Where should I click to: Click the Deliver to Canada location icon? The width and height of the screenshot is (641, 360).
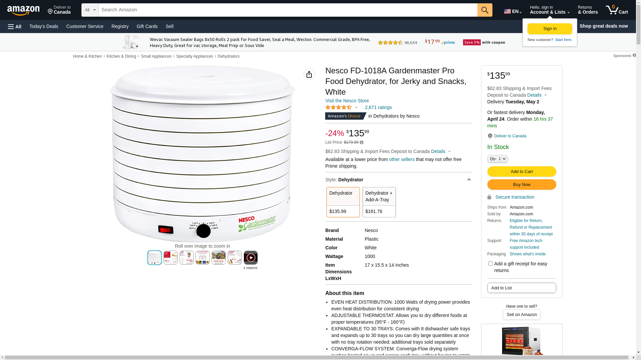click(x=490, y=136)
